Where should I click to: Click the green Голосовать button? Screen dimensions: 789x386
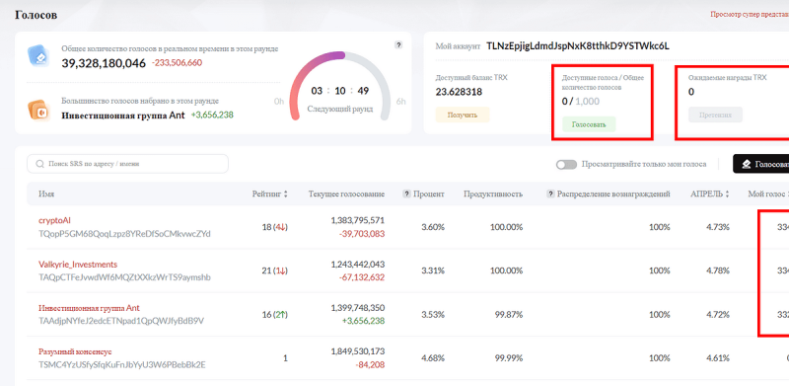point(589,124)
